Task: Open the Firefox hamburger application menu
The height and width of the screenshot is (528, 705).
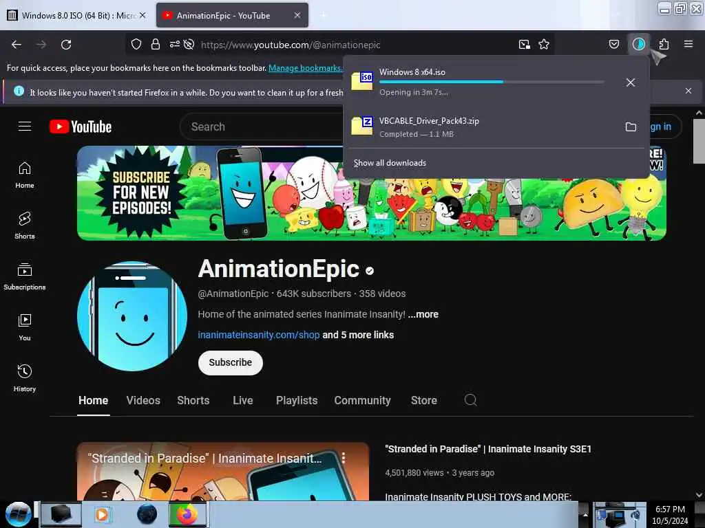Action: [x=688, y=44]
